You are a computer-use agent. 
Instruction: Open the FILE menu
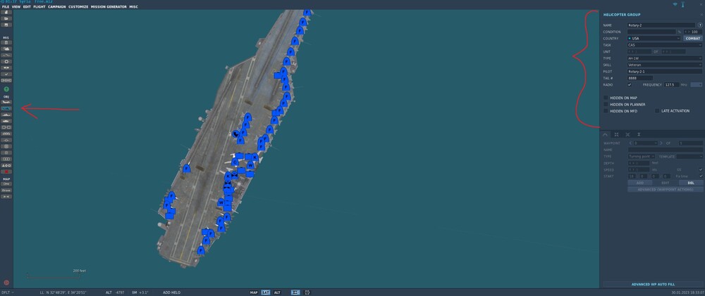click(6, 7)
